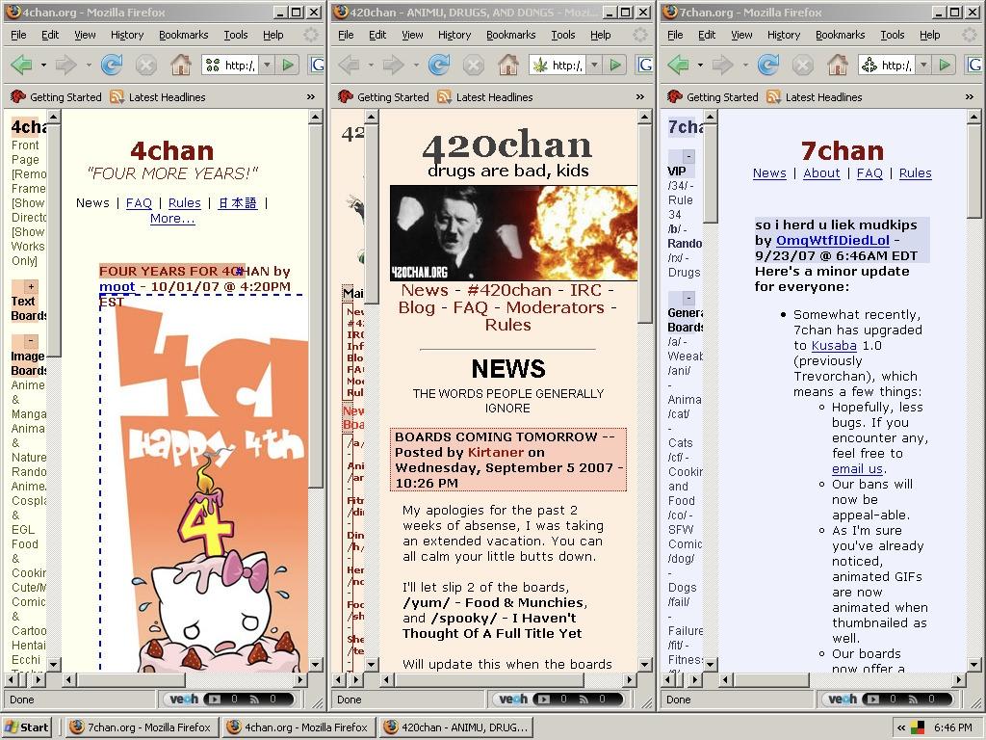Viewport: 986px width, 740px height.
Task: Click Stop icon in 4chan window
Action: pos(146,65)
